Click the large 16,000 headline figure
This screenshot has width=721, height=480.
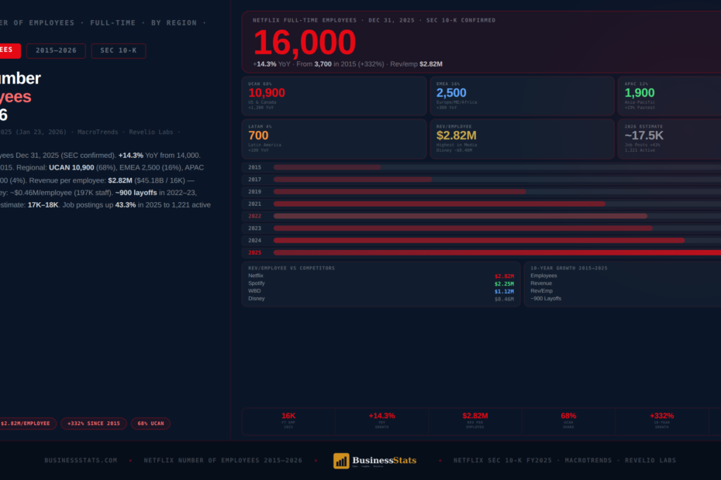pyautogui.click(x=305, y=43)
